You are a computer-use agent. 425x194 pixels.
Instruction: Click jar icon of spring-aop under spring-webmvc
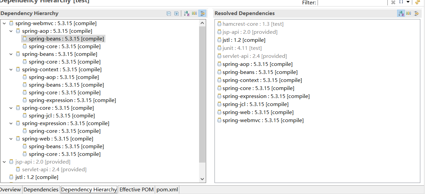(18, 31)
